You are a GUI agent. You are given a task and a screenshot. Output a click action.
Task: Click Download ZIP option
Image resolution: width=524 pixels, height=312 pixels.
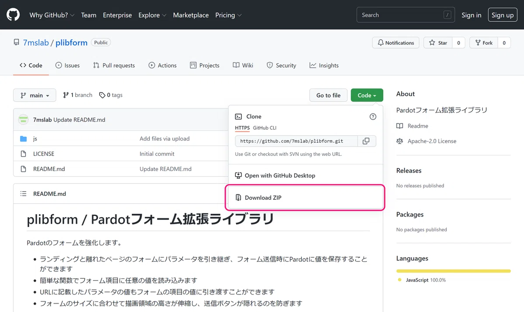(x=306, y=198)
